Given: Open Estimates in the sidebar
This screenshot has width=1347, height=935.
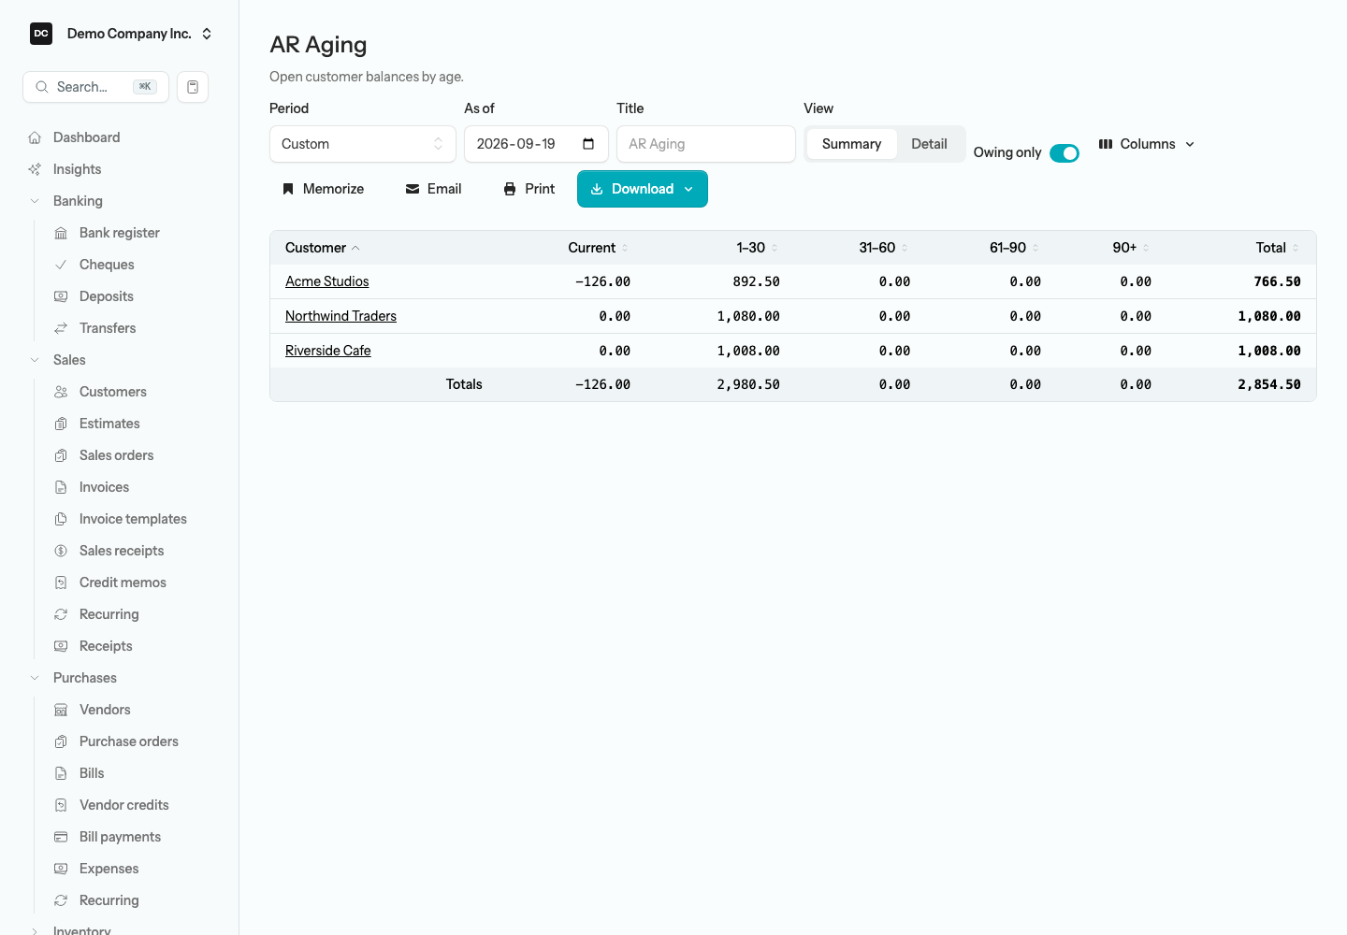Looking at the screenshot, I should 109,424.
